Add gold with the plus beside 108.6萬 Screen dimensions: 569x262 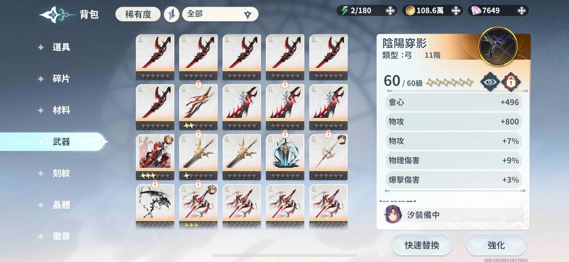click(456, 10)
